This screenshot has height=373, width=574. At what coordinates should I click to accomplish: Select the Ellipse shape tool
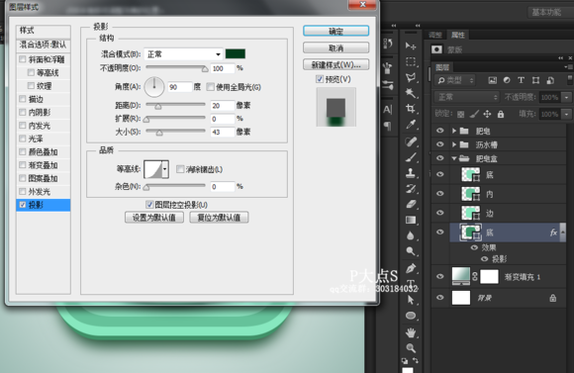411,316
